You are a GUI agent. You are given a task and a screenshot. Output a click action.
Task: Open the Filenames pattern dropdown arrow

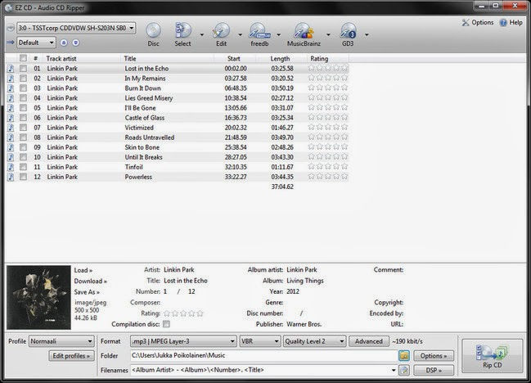[394, 370]
